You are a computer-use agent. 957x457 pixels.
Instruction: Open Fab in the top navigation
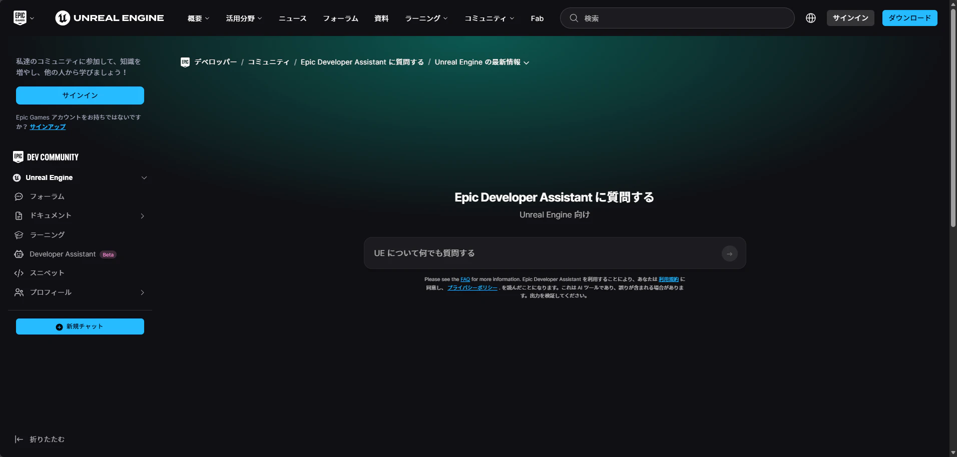pos(537,18)
